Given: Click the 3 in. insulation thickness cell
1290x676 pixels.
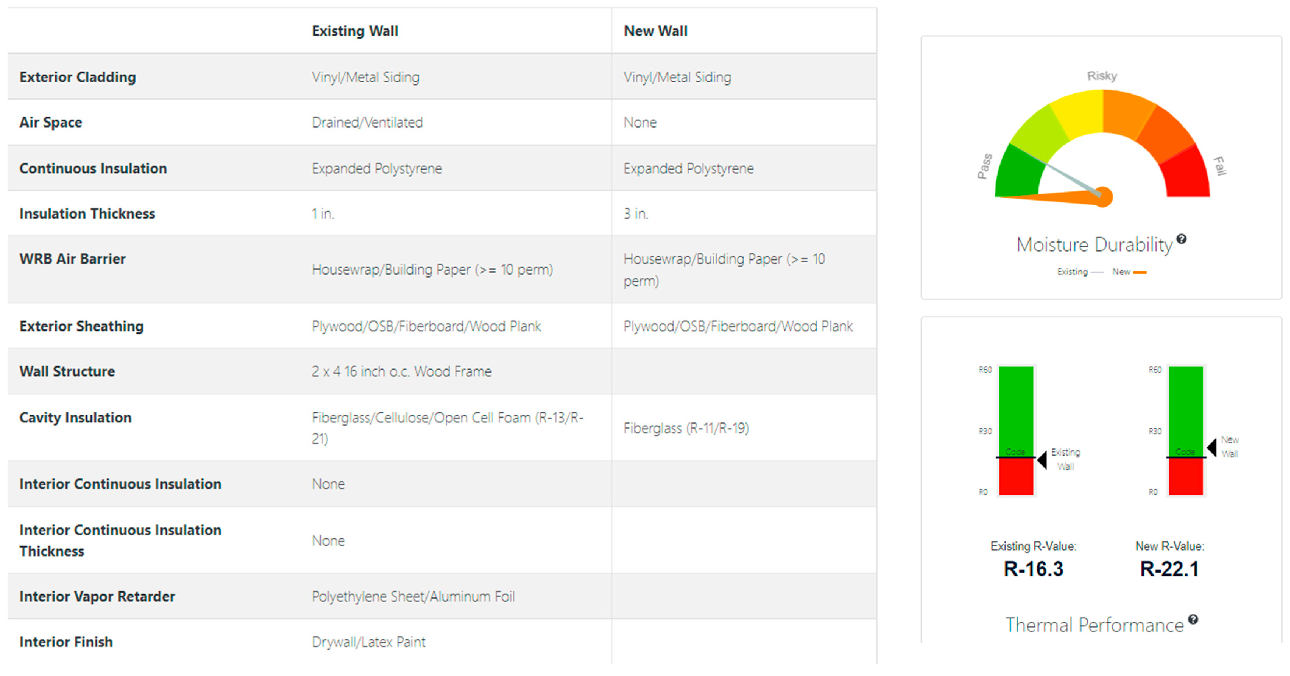Looking at the screenshot, I should (x=636, y=214).
